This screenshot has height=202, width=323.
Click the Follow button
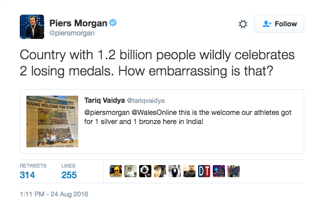(279, 24)
